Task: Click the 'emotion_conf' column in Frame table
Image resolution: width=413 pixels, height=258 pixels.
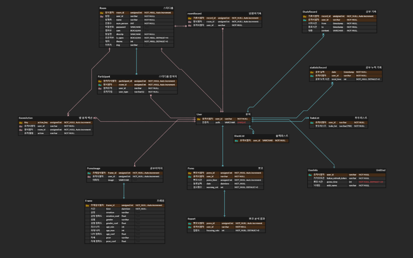Action: [113, 216]
